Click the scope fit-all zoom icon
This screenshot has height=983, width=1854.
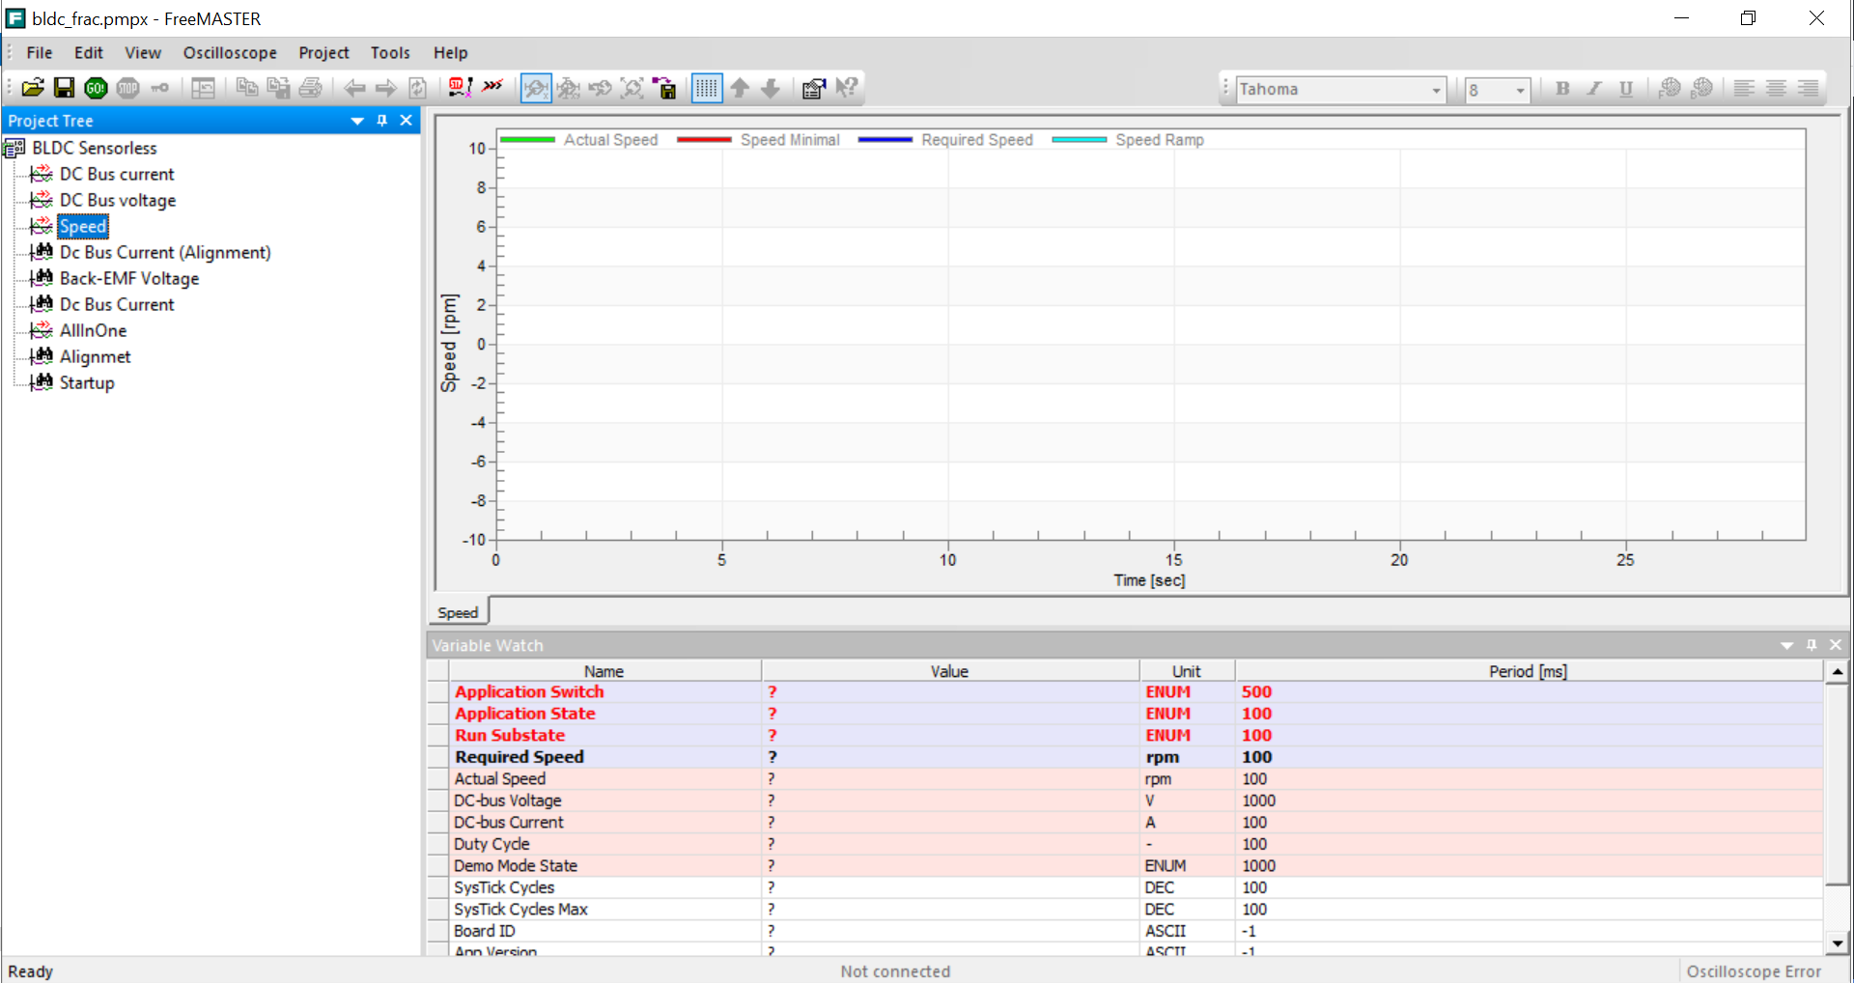click(x=632, y=88)
